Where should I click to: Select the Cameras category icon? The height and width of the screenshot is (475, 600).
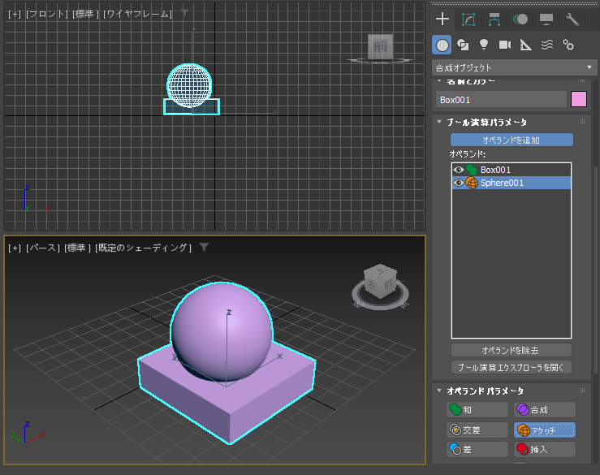505,45
